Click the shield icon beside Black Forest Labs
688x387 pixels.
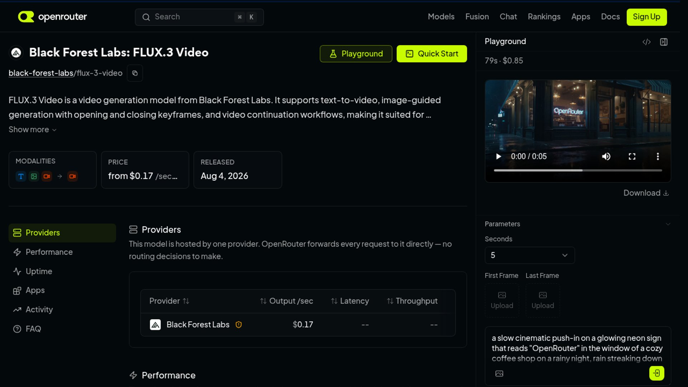239,325
